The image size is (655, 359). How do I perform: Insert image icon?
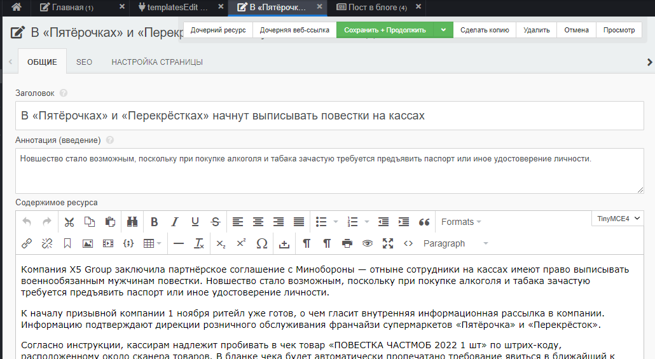(88, 243)
